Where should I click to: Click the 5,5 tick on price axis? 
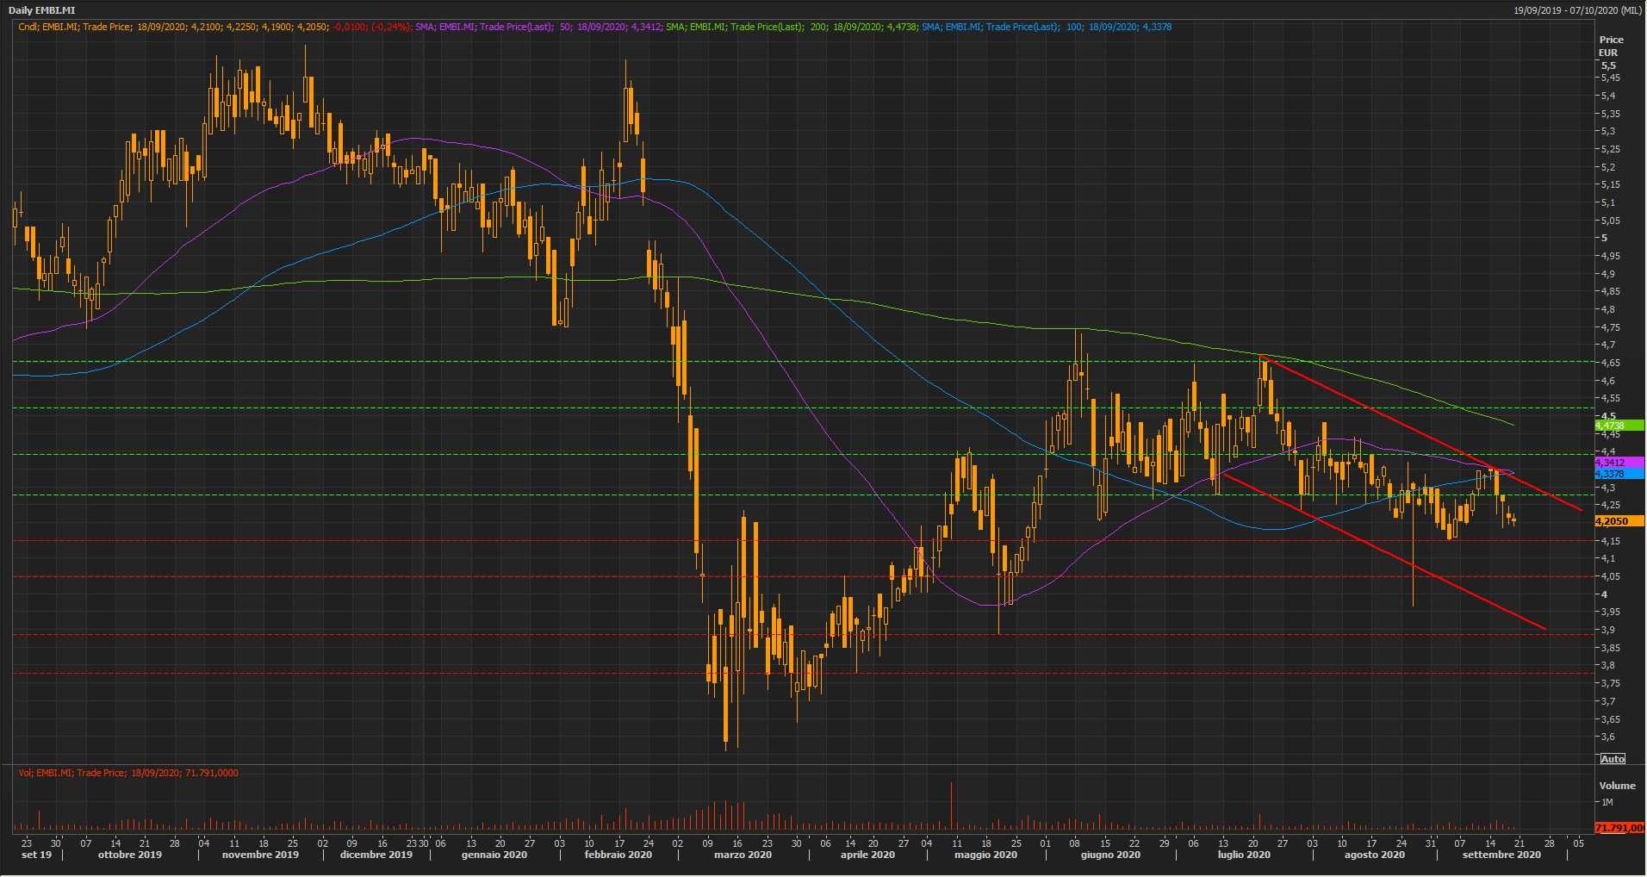[1607, 65]
